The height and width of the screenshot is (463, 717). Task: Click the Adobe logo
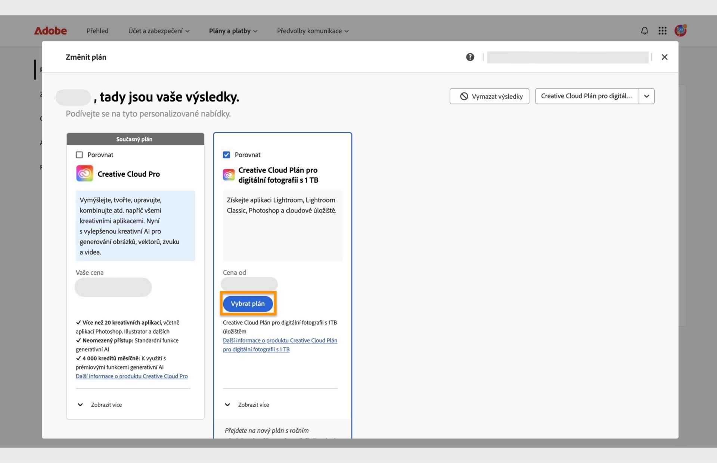click(x=50, y=31)
